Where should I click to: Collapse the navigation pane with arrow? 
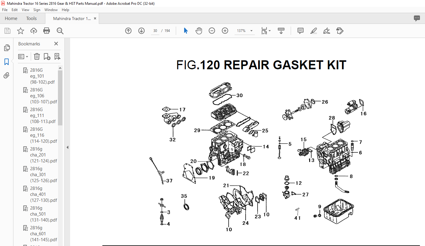click(67, 147)
